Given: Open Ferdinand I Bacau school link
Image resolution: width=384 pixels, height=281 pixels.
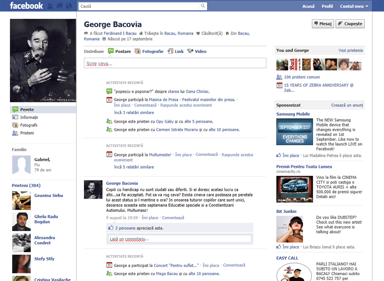Looking at the screenshot, I should pyautogui.click(x=120, y=33).
